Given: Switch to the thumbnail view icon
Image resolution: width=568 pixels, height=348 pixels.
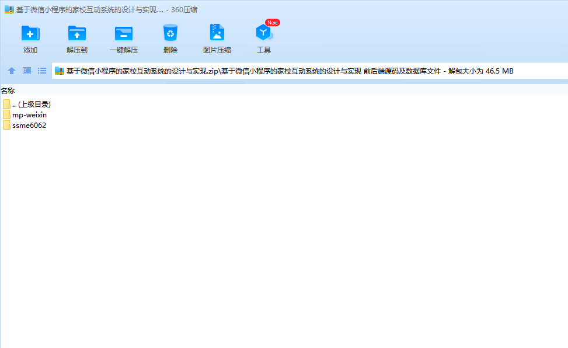Looking at the screenshot, I should tap(27, 71).
